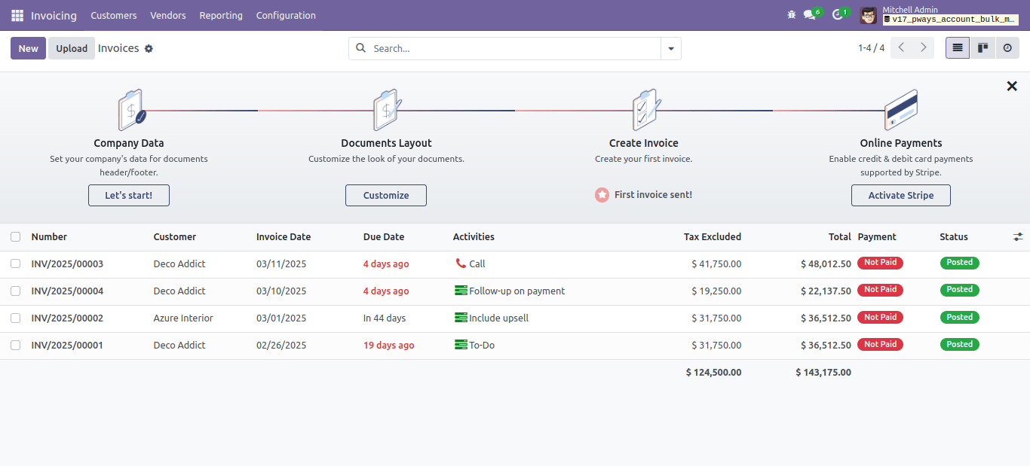Click the Let's start! button
Image resolution: width=1030 pixels, height=466 pixels.
(129, 195)
